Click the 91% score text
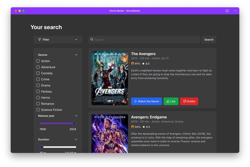 (137, 63)
